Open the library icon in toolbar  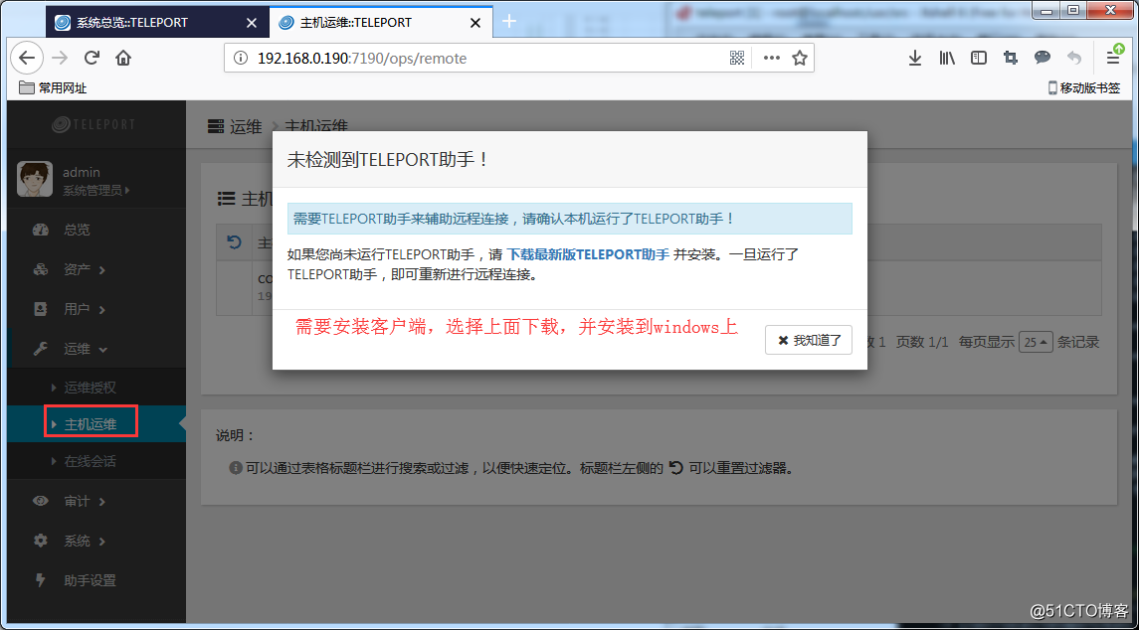click(x=946, y=58)
